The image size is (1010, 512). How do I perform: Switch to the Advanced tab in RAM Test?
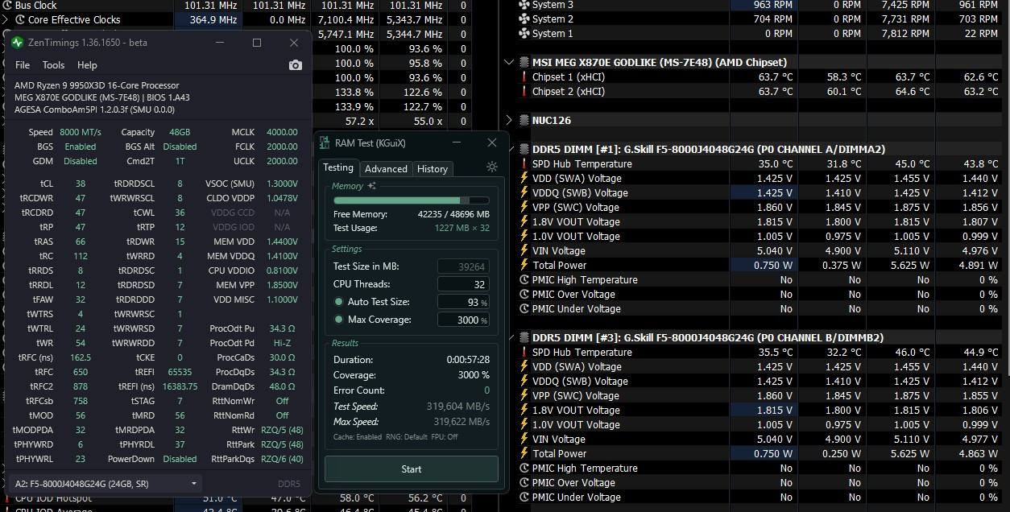click(x=386, y=168)
